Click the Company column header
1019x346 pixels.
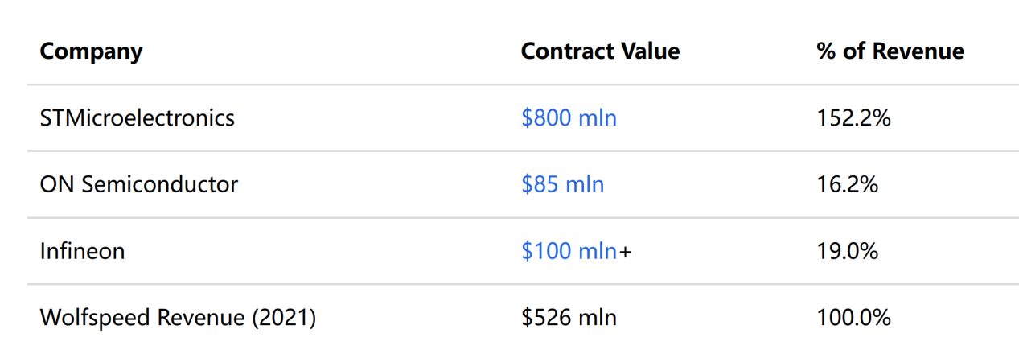tap(91, 51)
